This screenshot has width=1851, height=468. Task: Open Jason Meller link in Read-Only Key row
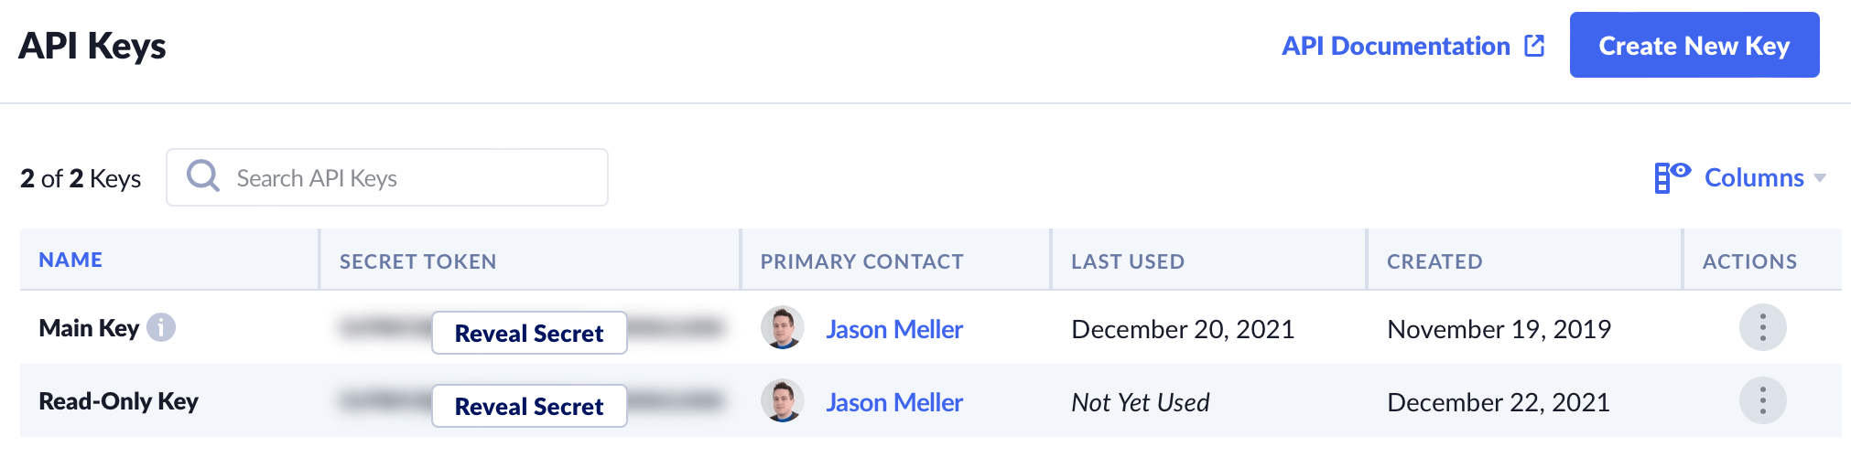[894, 402]
